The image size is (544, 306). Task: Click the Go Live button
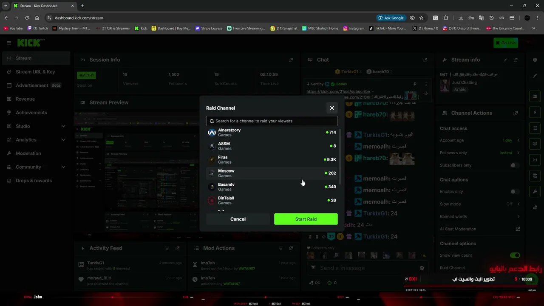505,43
